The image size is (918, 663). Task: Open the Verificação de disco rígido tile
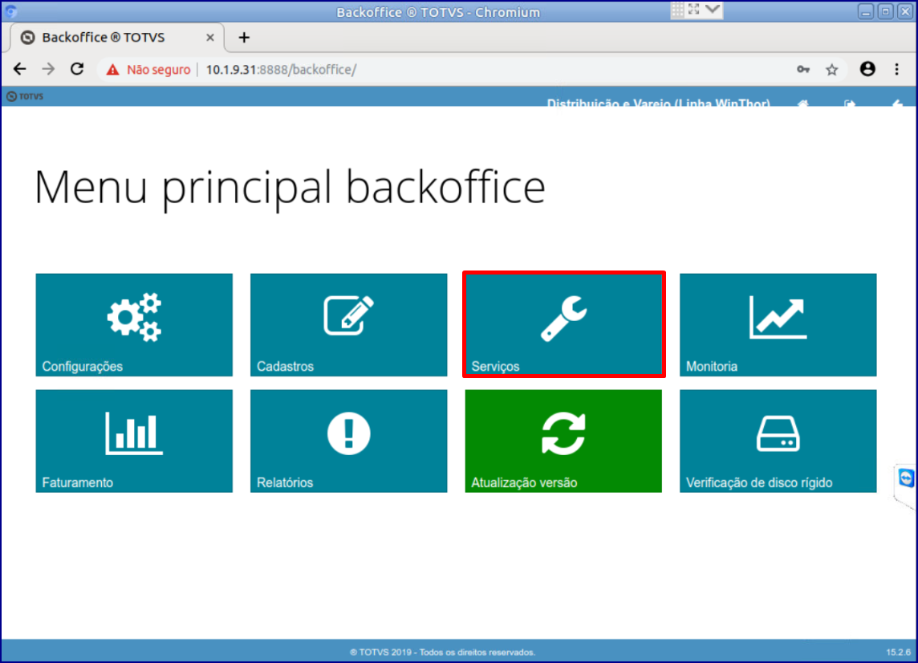click(778, 441)
